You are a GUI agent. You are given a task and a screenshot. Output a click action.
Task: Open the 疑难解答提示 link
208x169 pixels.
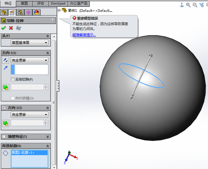point(84,35)
